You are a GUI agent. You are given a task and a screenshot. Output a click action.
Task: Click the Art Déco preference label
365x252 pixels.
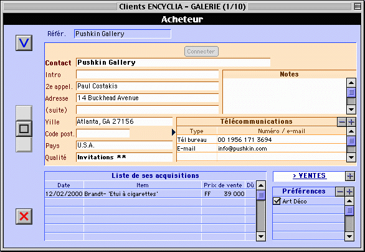295,202
